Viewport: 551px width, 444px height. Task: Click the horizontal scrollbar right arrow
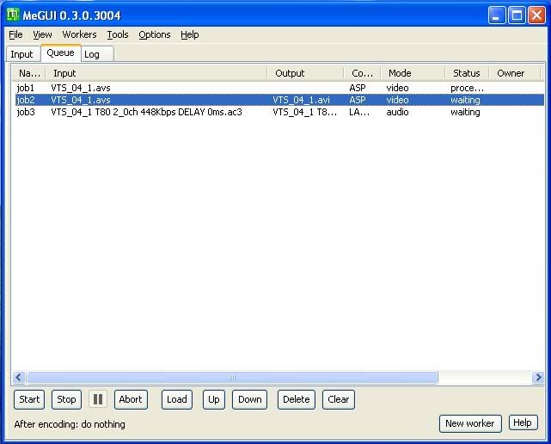point(538,378)
